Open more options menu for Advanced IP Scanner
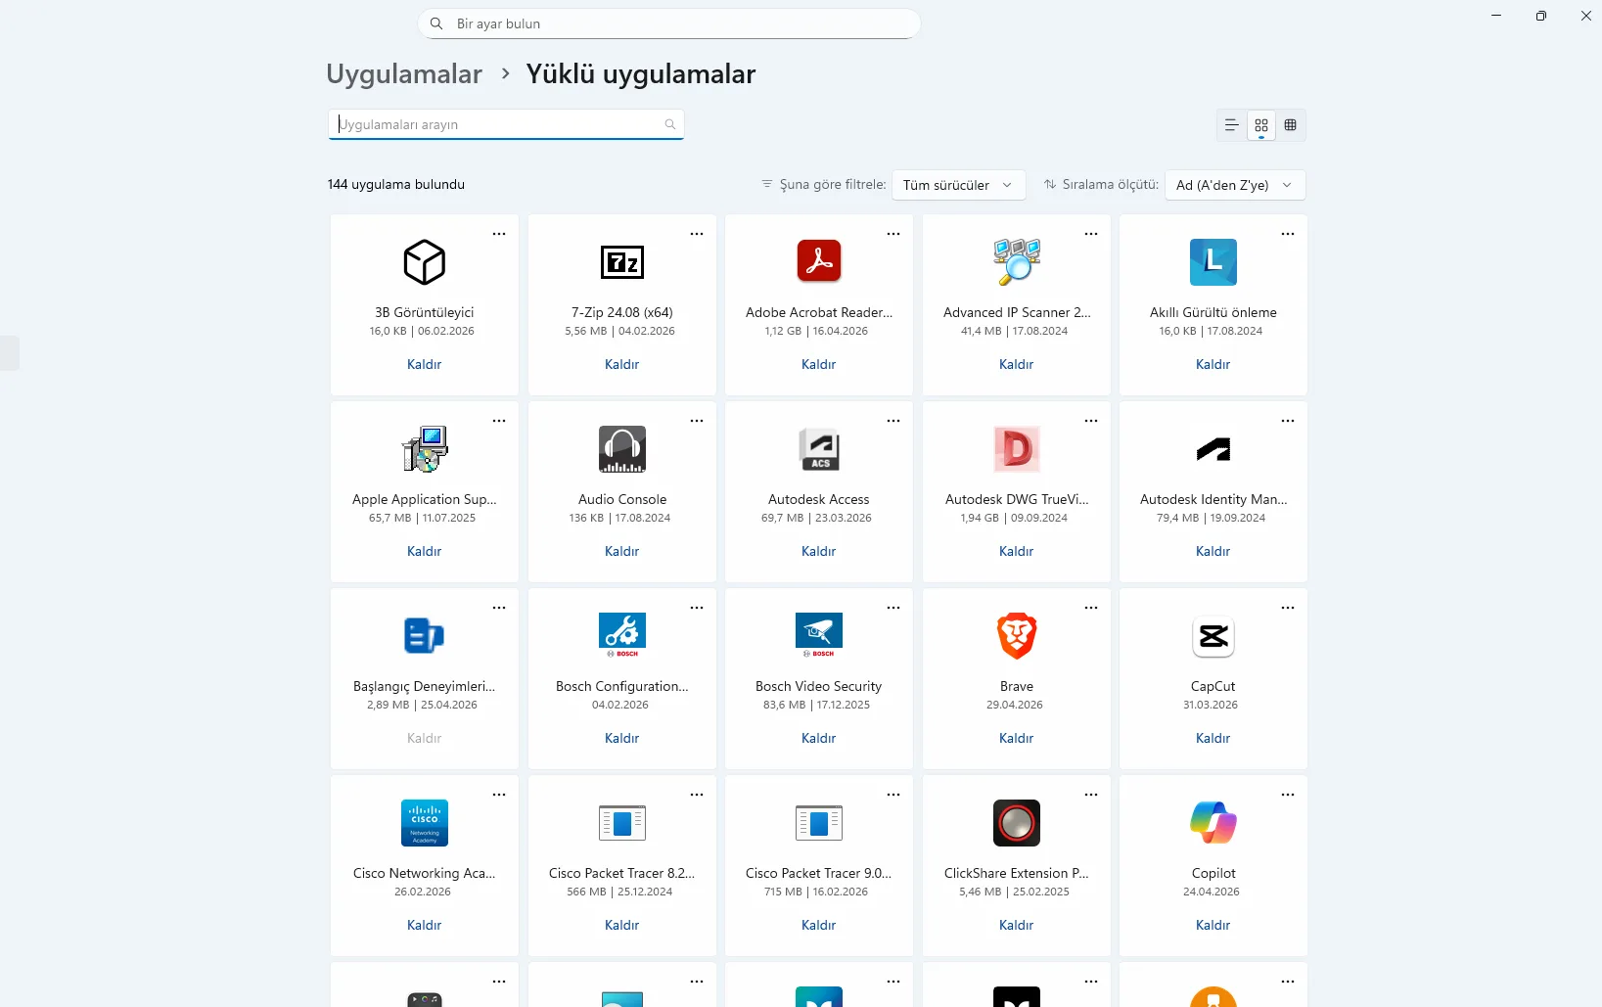The image size is (1602, 1007). [x=1090, y=234]
